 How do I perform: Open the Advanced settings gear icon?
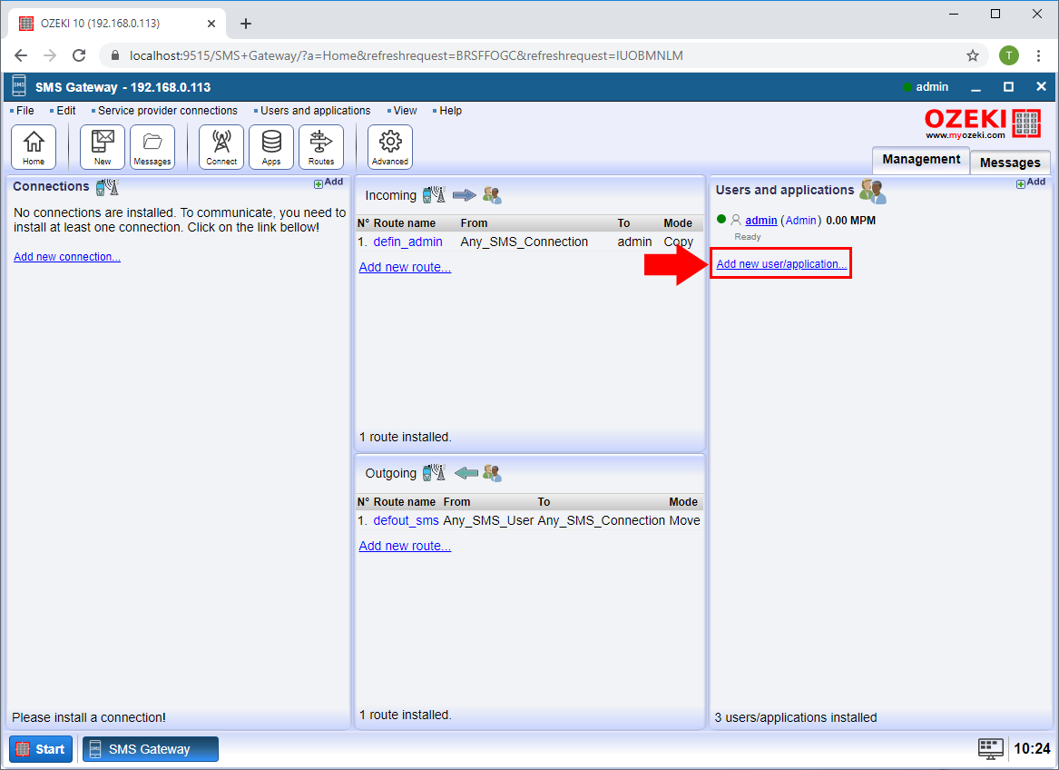[390, 147]
